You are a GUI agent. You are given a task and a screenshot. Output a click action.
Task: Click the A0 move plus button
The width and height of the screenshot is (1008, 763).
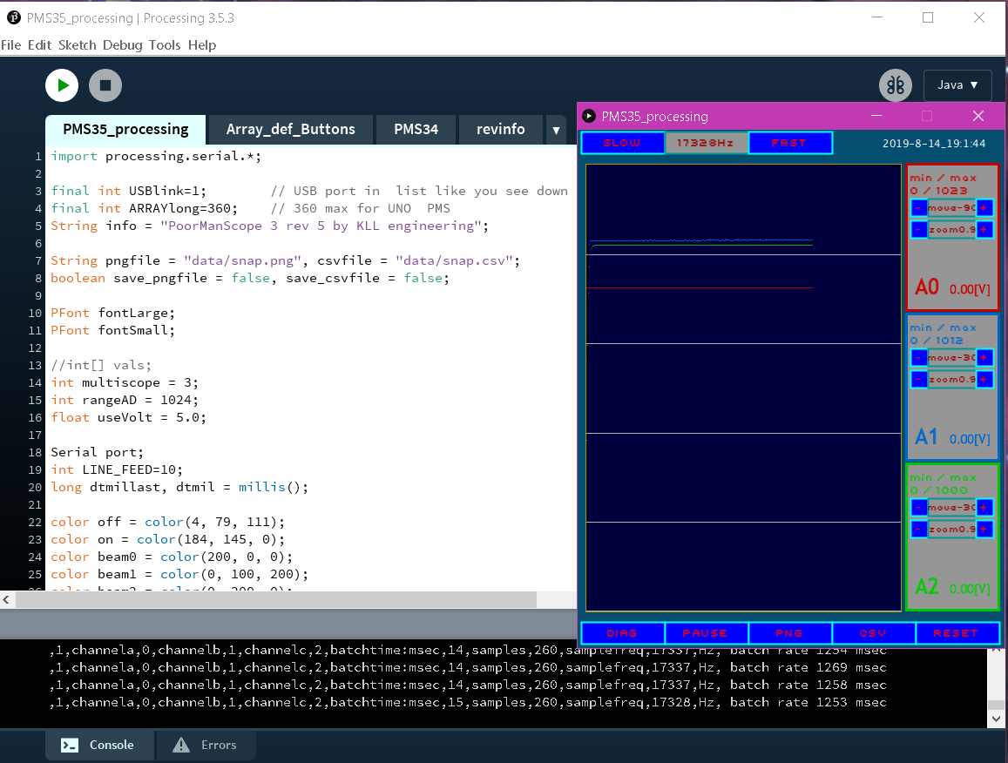(x=984, y=207)
